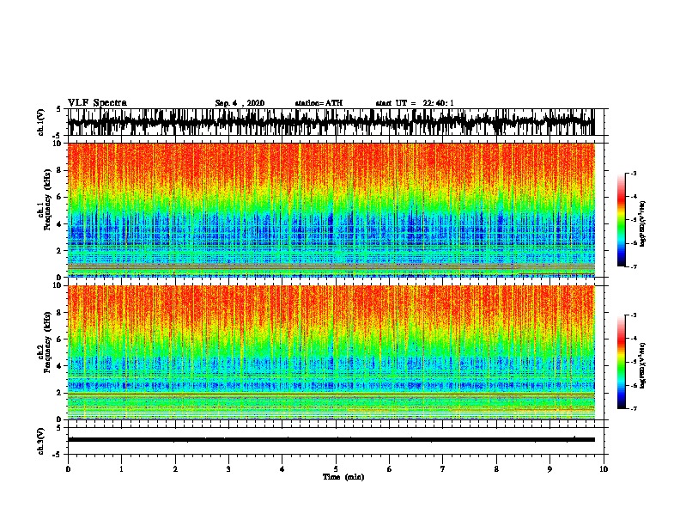Click the "-7" tick on ch.1 colorbar
This screenshot has height=526, width=680.
(x=633, y=266)
